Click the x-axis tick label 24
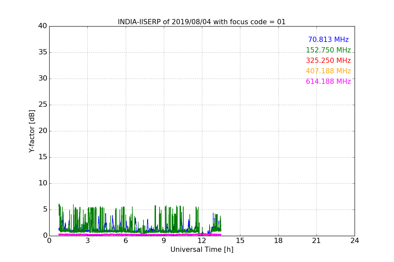394x262 pixels. click(355, 241)
